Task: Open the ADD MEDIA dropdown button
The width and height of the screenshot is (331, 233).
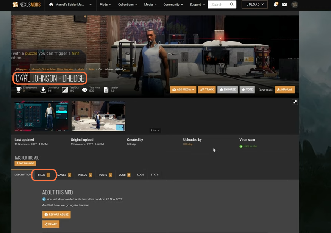Action: [183, 89]
